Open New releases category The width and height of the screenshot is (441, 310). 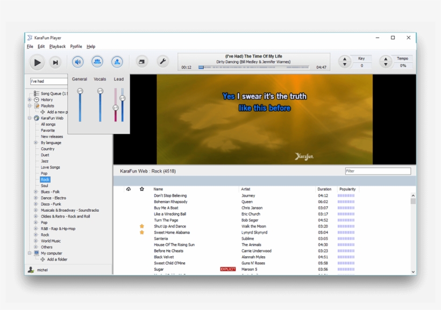click(52, 136)
